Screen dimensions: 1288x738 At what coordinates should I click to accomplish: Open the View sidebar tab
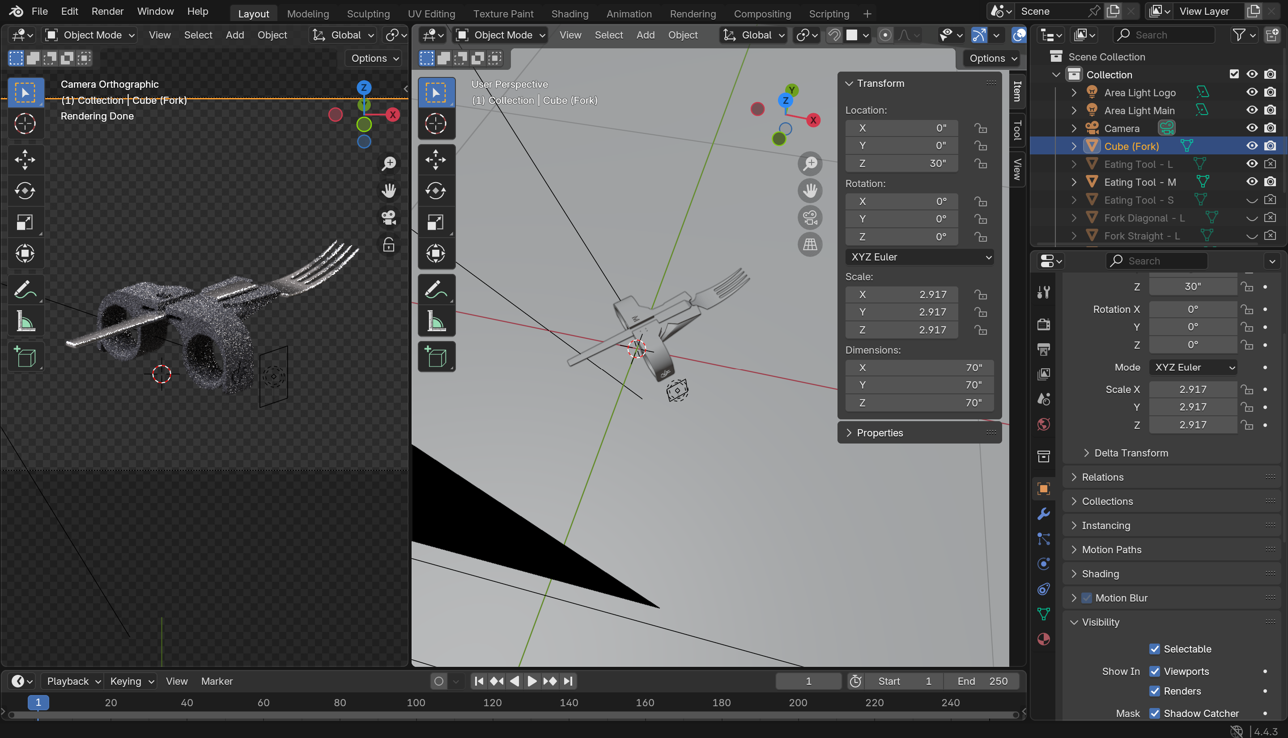coord(1016,169)
